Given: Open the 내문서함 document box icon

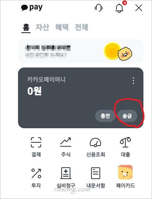Looking at the screenshot, I should [95, 173].
